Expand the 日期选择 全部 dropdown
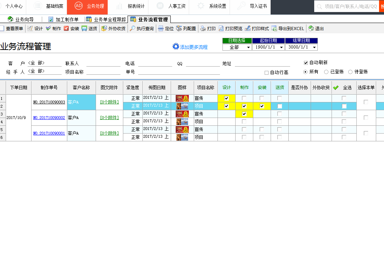384x260 pixels. click(x=248, y=47)
